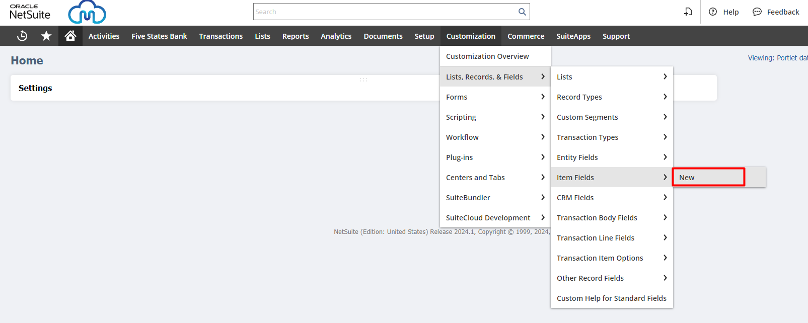Open the Transactions navigation menu
Image resolution: width=808 pixels, height=323 pixels.
(x=221, y=36)
